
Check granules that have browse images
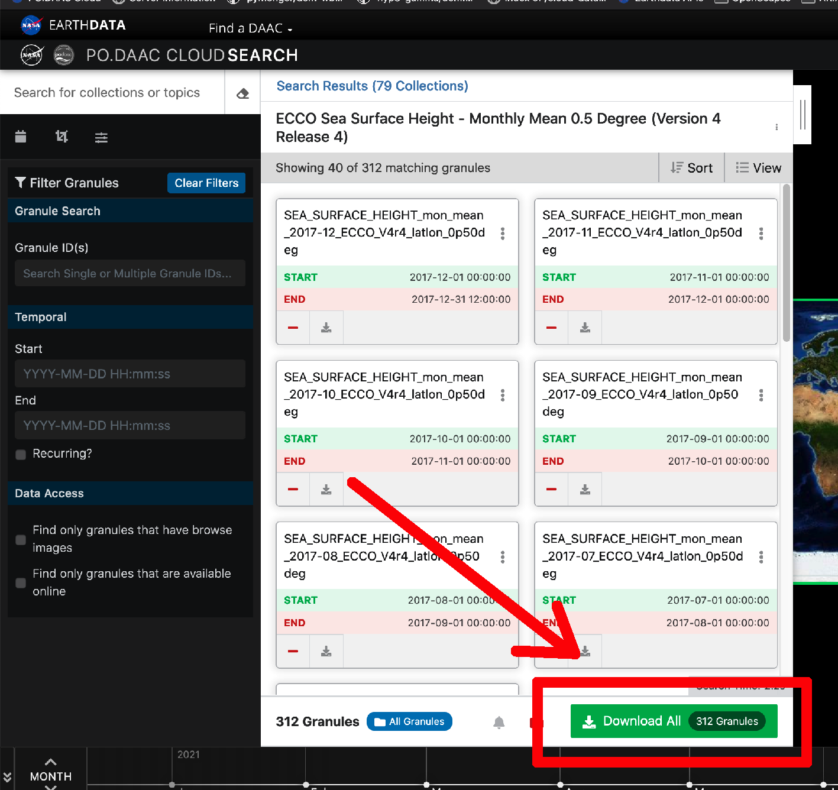tap(21, 539)
